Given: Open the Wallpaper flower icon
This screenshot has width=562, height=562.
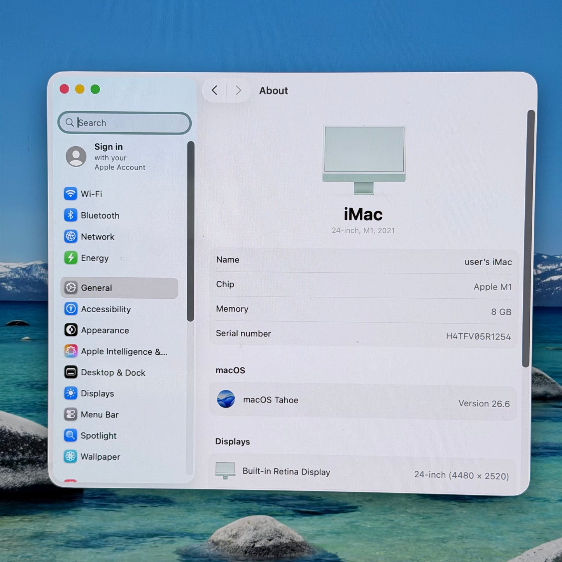Looking at the screenshot, I should point(70,457).
